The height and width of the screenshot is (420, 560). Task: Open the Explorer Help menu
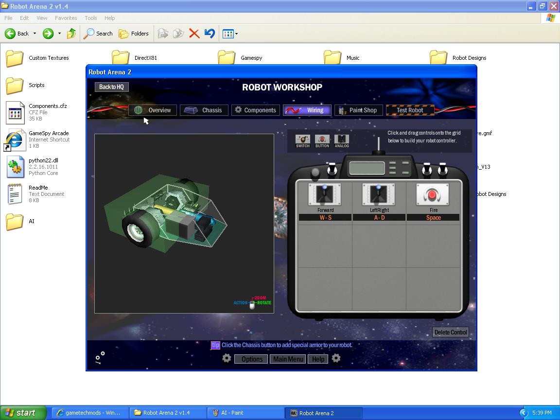pyautogui.click(x=110, y=18)
